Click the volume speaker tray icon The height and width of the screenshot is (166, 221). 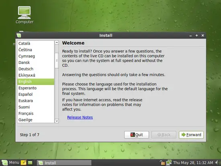tap(217, 163)
